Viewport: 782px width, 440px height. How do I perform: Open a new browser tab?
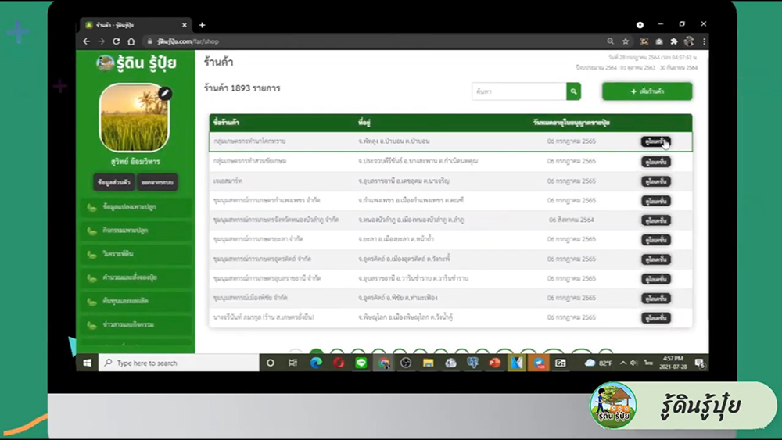(202, 25)
